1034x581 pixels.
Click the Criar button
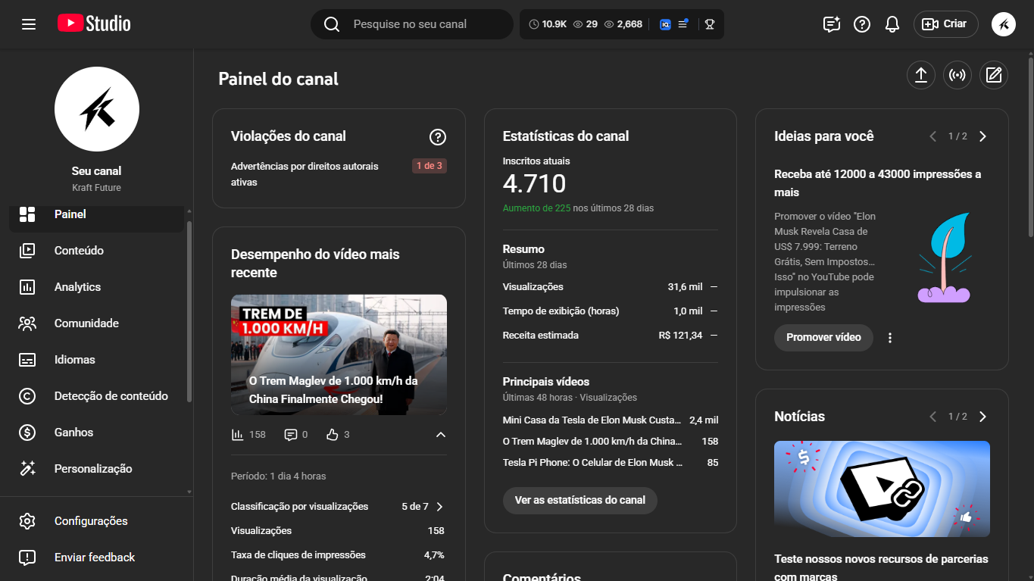945,24
